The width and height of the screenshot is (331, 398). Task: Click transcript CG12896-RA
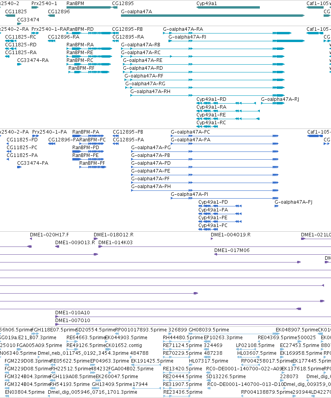(64, 37)
